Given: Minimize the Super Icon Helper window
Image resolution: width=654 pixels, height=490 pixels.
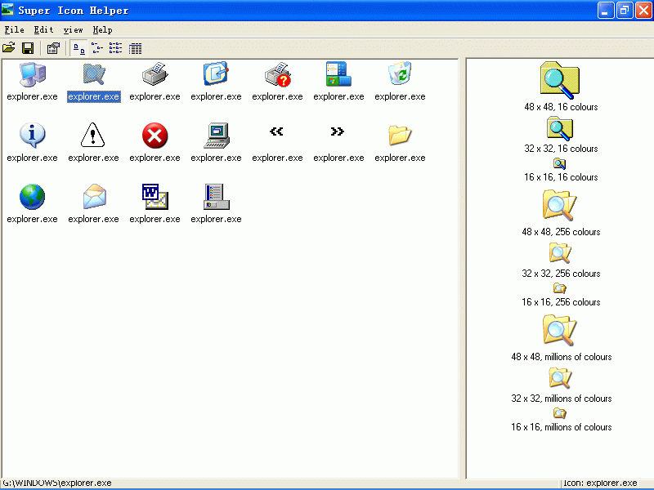Looking at the screenshot, I should pyautogui.click(x=606, y=11).
